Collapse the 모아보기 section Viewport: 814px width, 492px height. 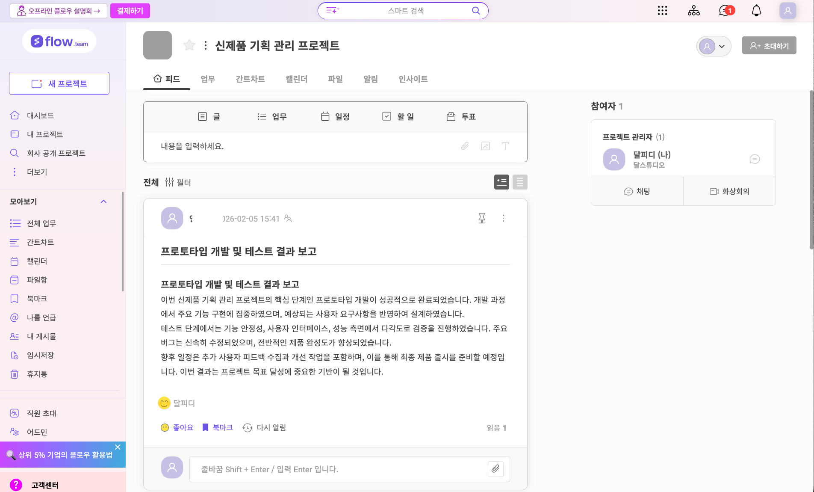pyautogui.click(x=103, y=202)
